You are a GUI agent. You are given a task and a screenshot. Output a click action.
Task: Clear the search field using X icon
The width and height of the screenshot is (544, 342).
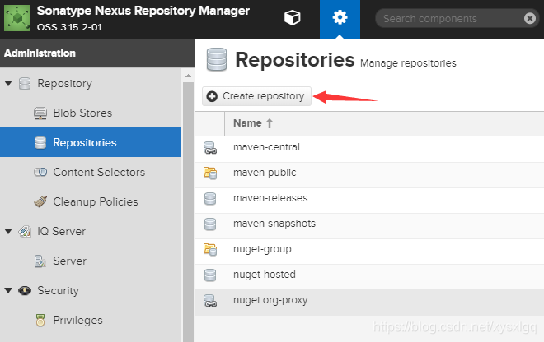tap(530, 19)
